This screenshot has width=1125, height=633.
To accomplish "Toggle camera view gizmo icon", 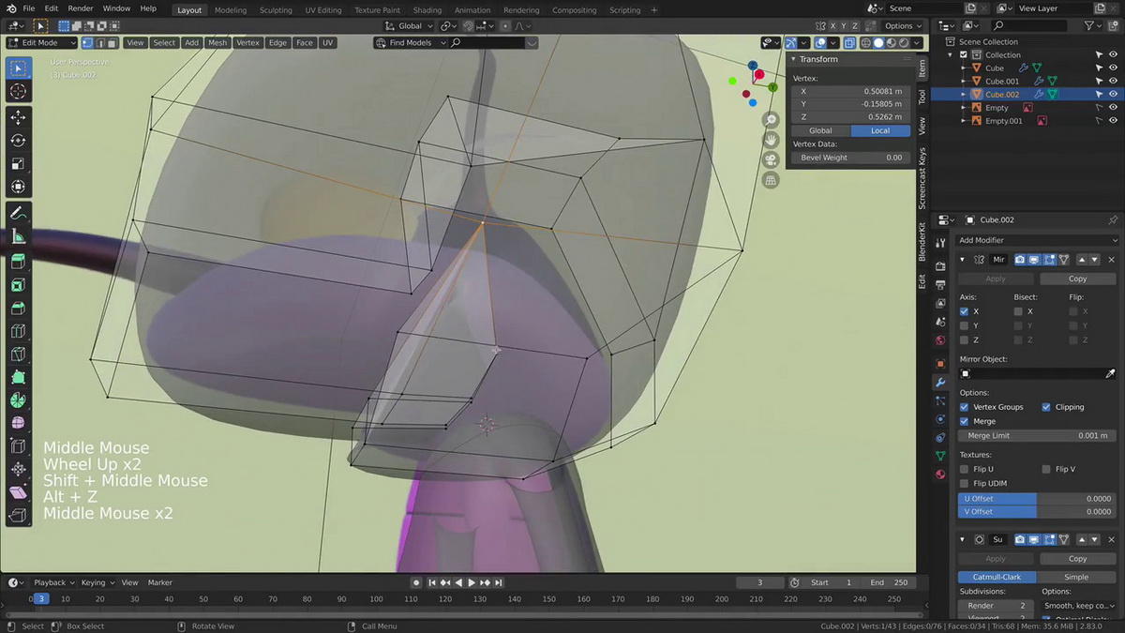I will click(771, 160).
